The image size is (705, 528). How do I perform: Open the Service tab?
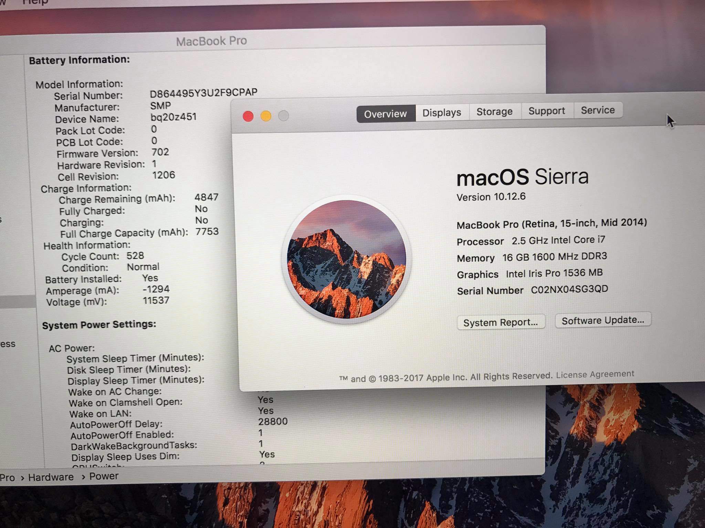pyautogui.click(x=598, y=110)
